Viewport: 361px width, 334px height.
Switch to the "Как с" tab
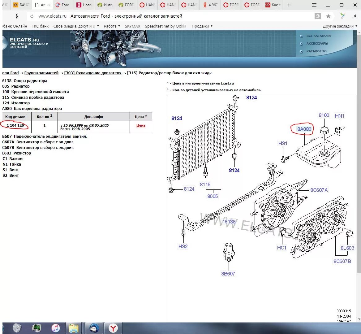click(x=273, y=5)
